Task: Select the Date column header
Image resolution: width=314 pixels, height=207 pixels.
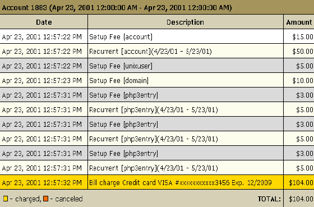Action: pos(44,22)
